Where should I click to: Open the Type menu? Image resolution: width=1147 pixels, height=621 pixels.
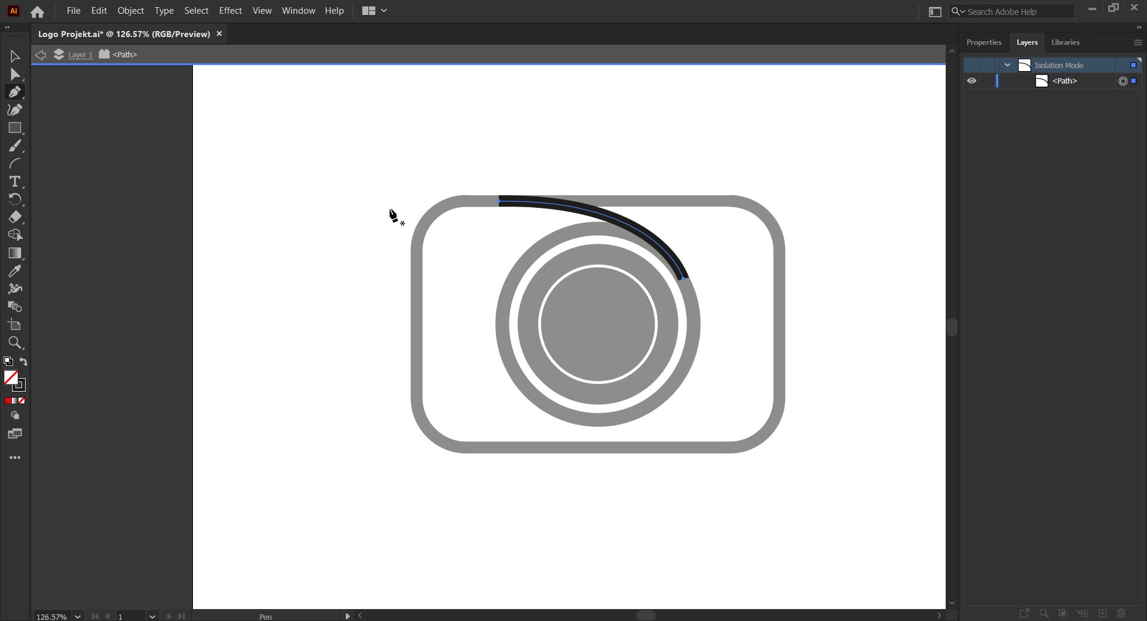click(164, 11)
